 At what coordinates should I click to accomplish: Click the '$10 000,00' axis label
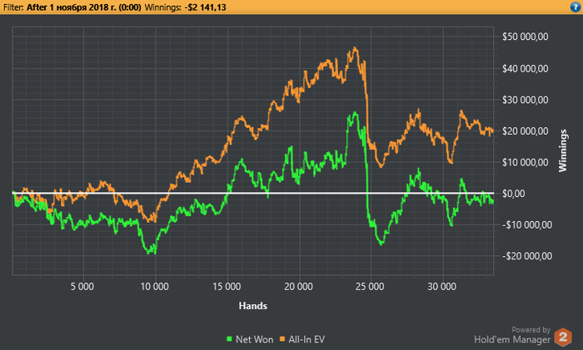click(525, 162)
